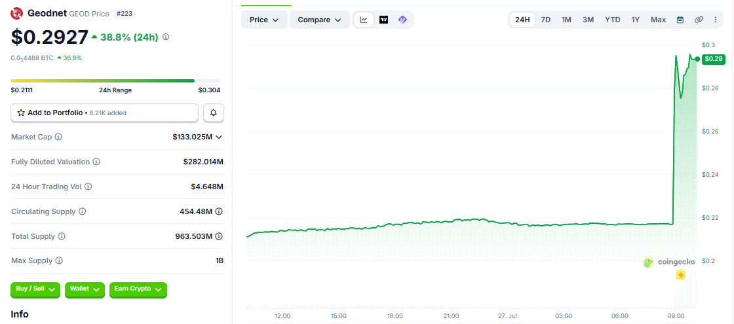Screen dimensions: 734x324
Task: Select 24H chart range
Action: pyautogui.click(x=522, y=20)
